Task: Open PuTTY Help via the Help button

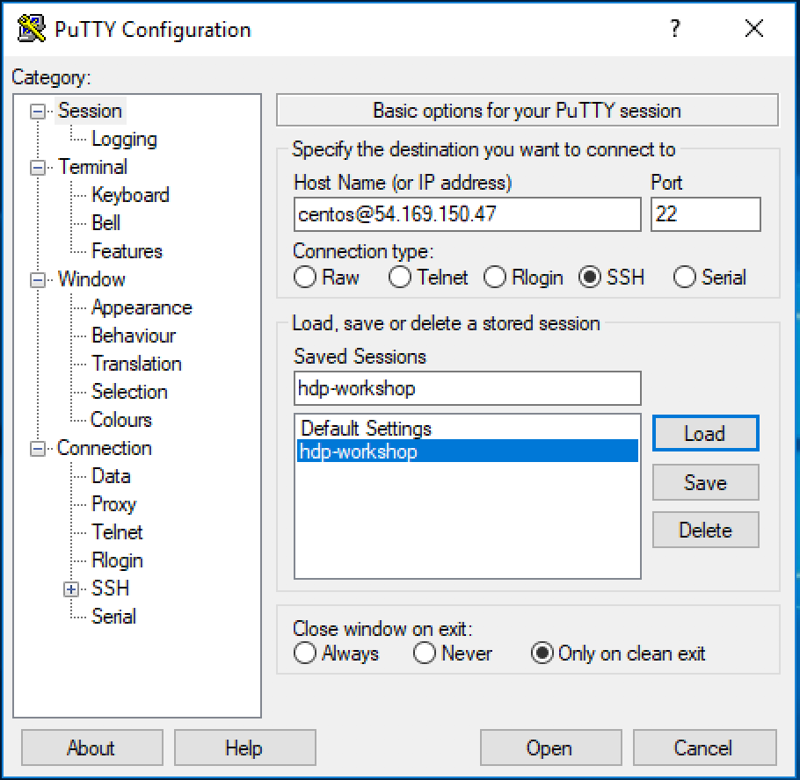Action: (x=245, y=747)
